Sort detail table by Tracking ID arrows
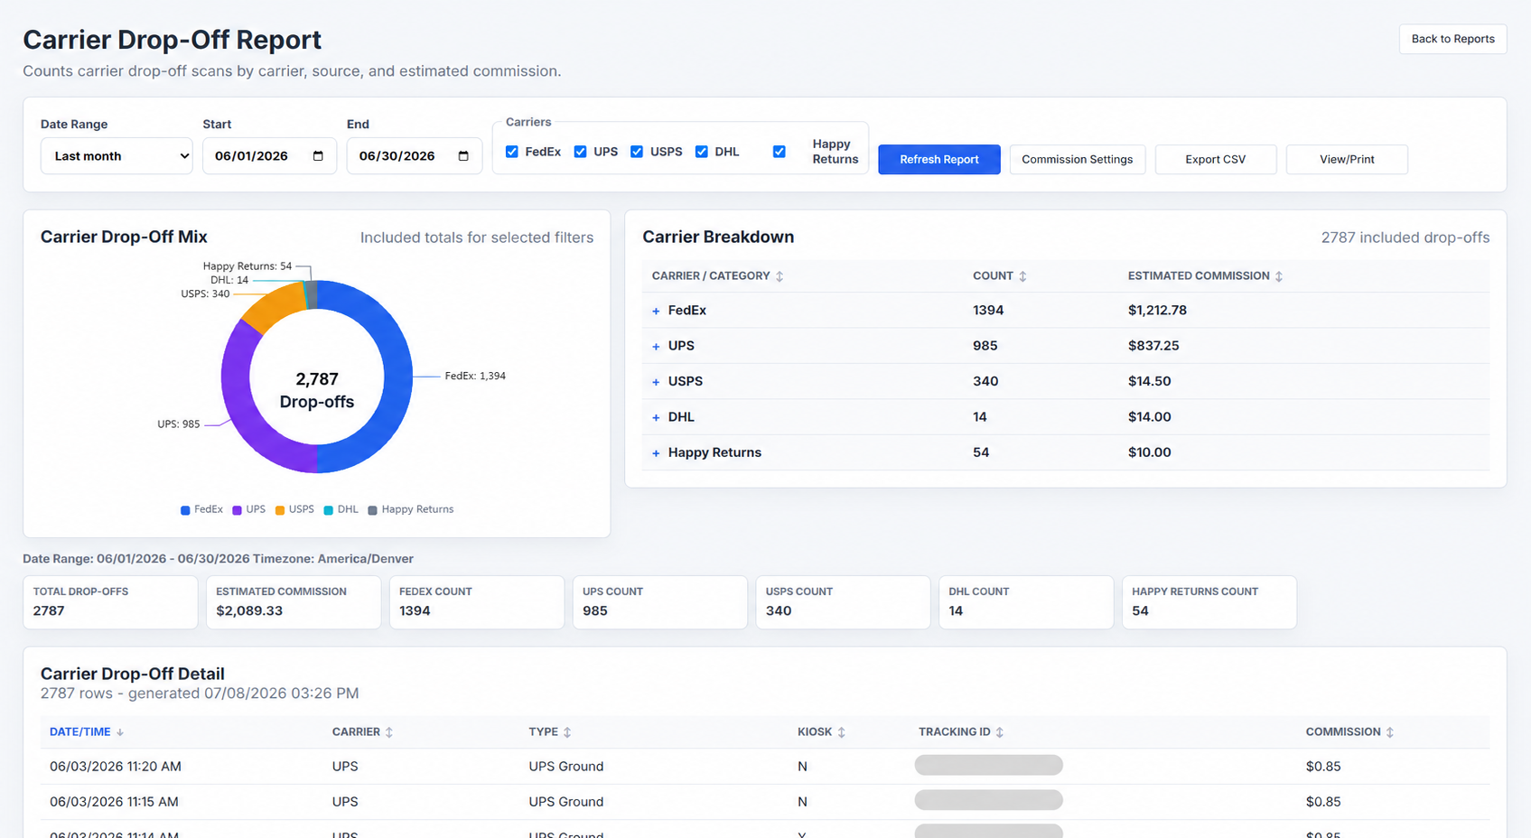The height and width of the screenshot is (838, 1531). click(1000, 732)
